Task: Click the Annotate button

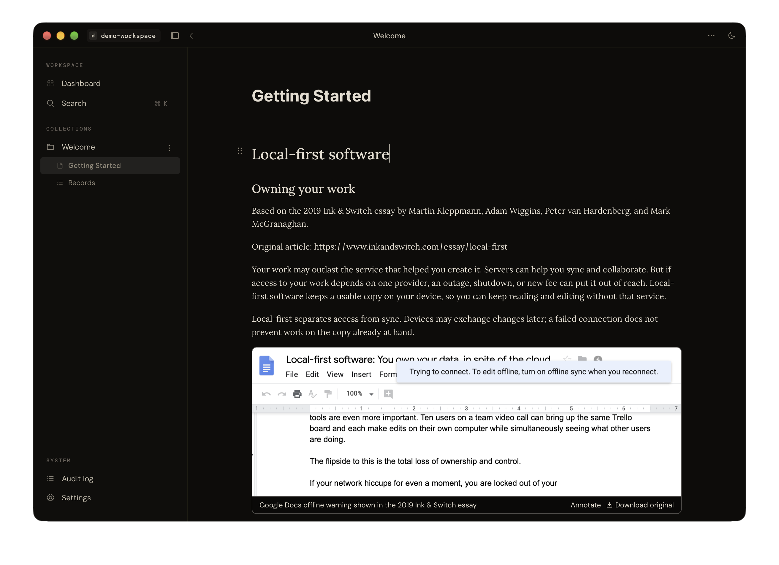Action: click(x=586, y=505)
